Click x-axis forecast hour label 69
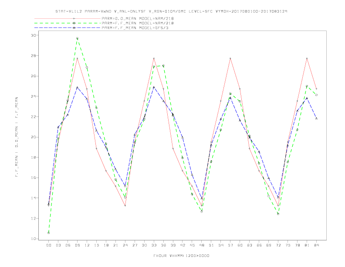 [269, 245]
